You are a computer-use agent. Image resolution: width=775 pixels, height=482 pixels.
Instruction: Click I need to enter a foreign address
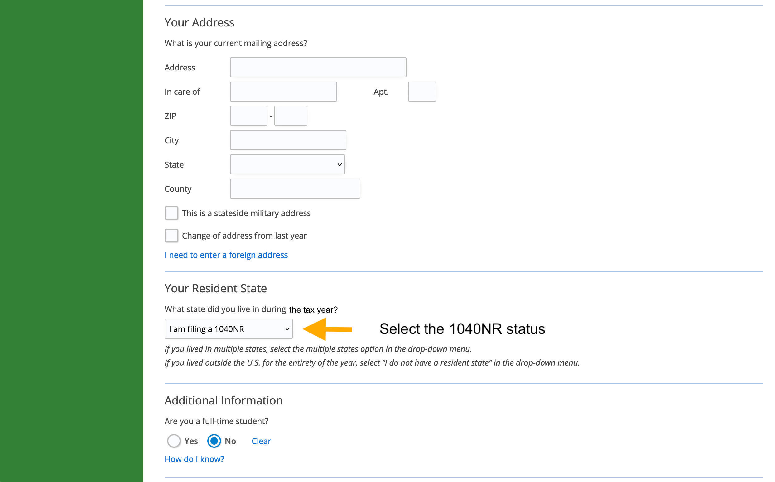click(226, 255)
